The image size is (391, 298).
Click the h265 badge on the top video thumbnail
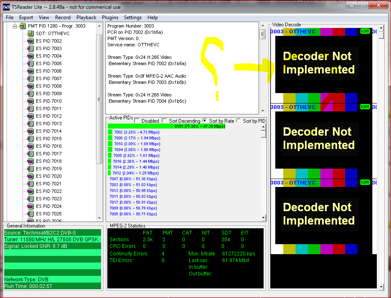pyautogui.click(x=365, y=32)
